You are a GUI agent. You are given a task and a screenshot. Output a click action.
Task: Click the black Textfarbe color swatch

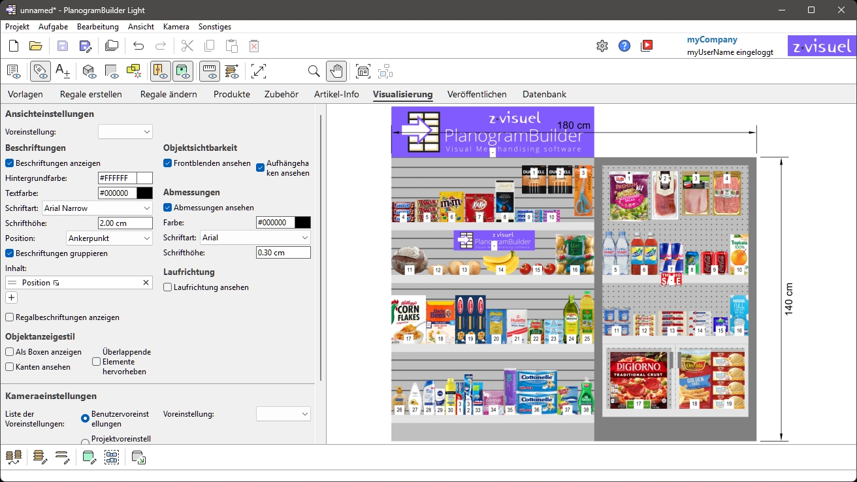(145, 193)
